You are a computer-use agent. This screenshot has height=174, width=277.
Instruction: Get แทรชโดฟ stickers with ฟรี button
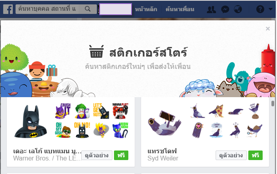coord(255,155)
